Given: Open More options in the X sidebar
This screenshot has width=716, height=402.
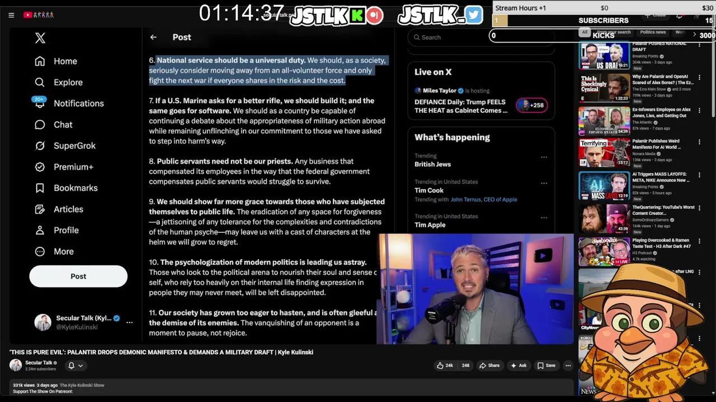Looking at the screenshot, I should click(54, 252).
